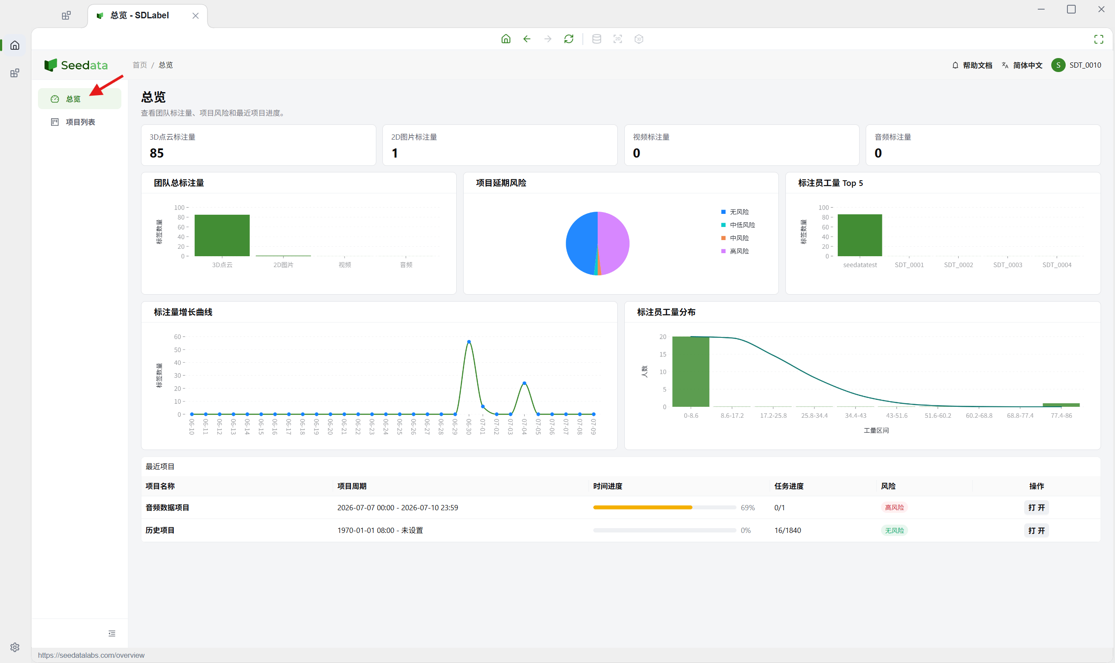Click the 项目周期 column header
1115x663 pixels.
pyautogui.click(x=352, y=486)
